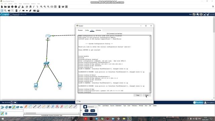Click the Delete scenario button
Image resolution: width=215 pixels, height=121 pixels.
point(93,111)
